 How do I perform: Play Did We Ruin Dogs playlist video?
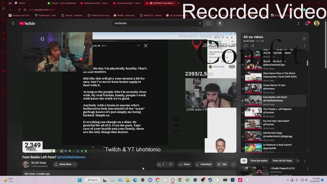[x=273, y=136]
